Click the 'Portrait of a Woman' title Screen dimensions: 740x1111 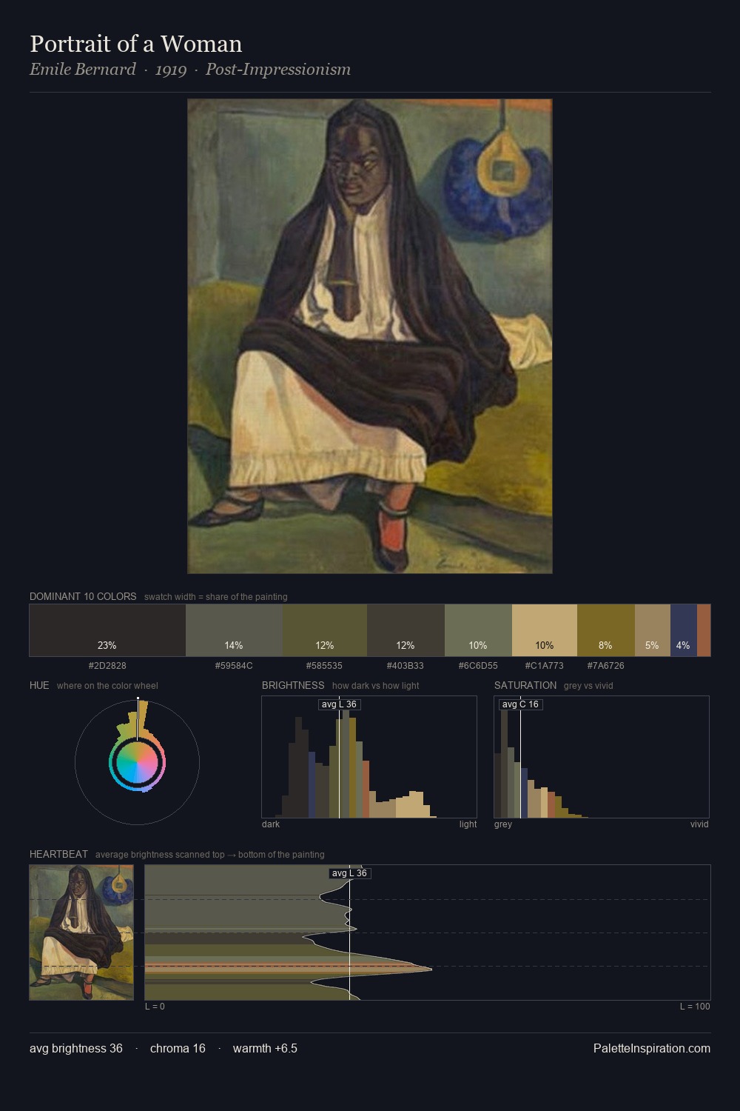tap(136, 44)
